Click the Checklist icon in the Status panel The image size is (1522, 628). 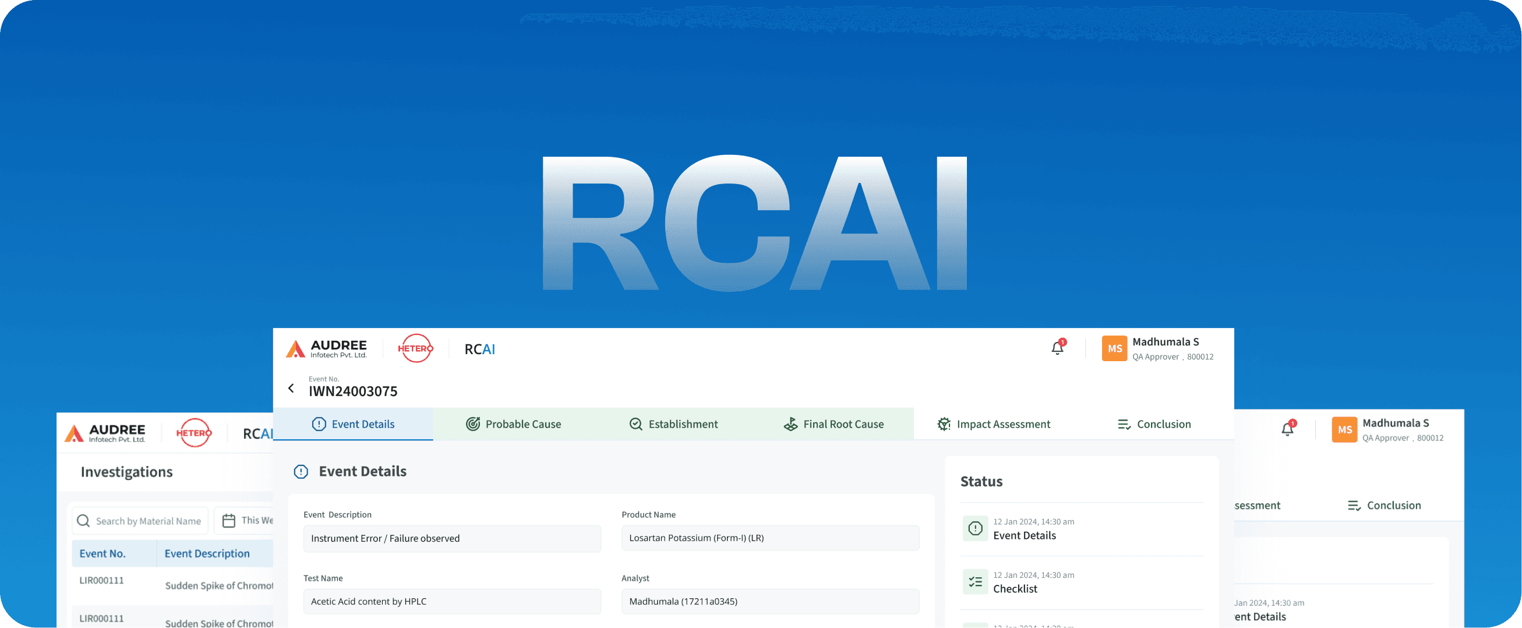pos(975,581)
